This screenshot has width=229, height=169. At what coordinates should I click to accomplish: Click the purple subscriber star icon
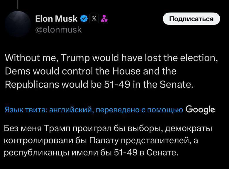104,19
